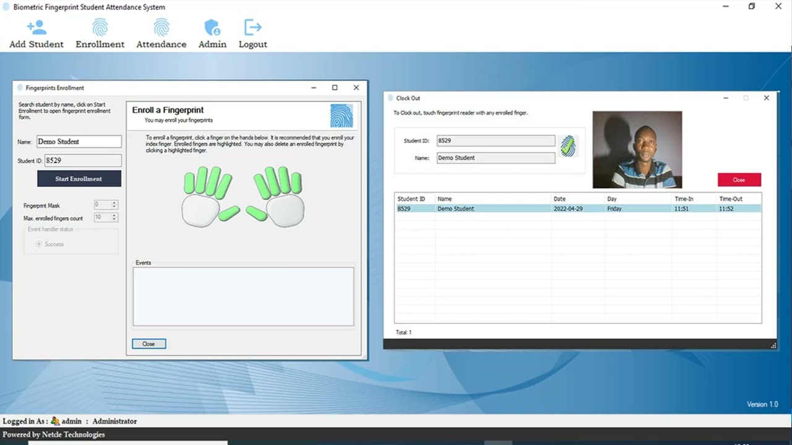Restore down the main application window
The width and height of the screenshot is (792, 445).
click(752, 6)
